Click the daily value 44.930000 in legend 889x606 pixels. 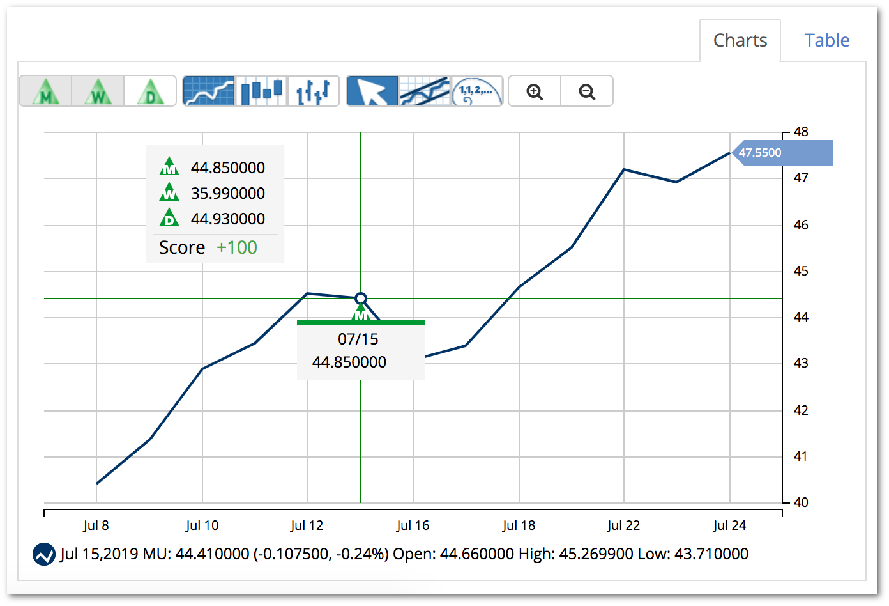point(228,219)
